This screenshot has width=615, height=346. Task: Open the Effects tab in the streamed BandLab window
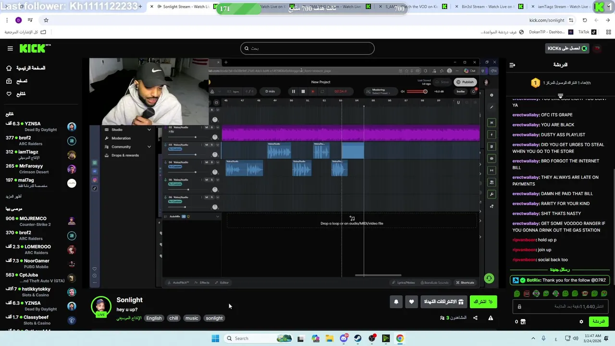click(x=202, y=283)
